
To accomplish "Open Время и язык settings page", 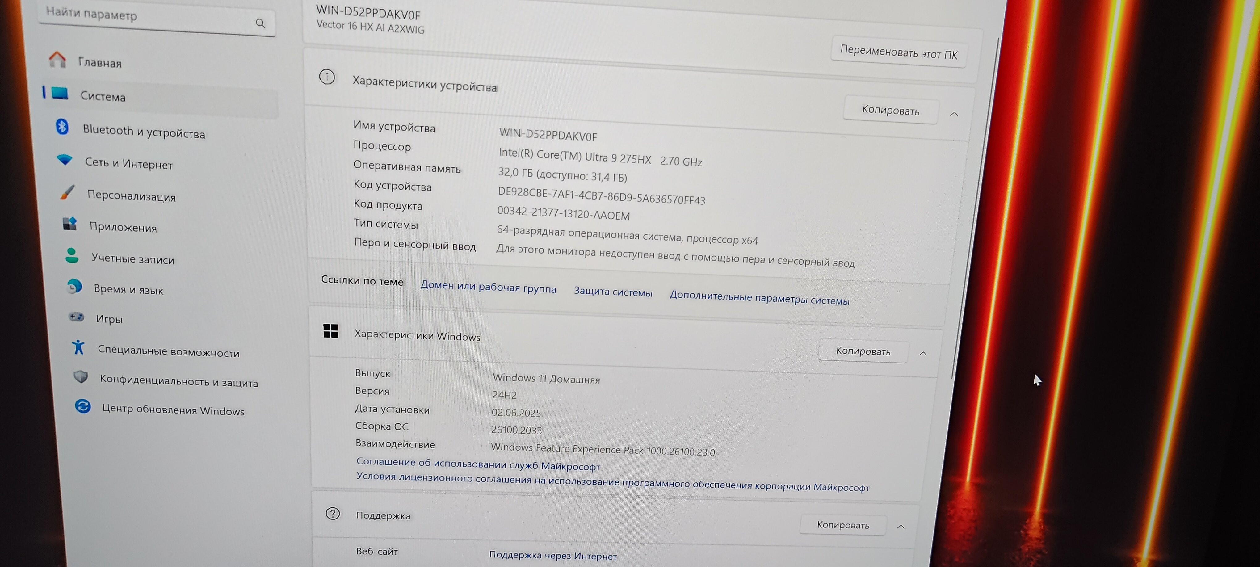I will (128, 289).
